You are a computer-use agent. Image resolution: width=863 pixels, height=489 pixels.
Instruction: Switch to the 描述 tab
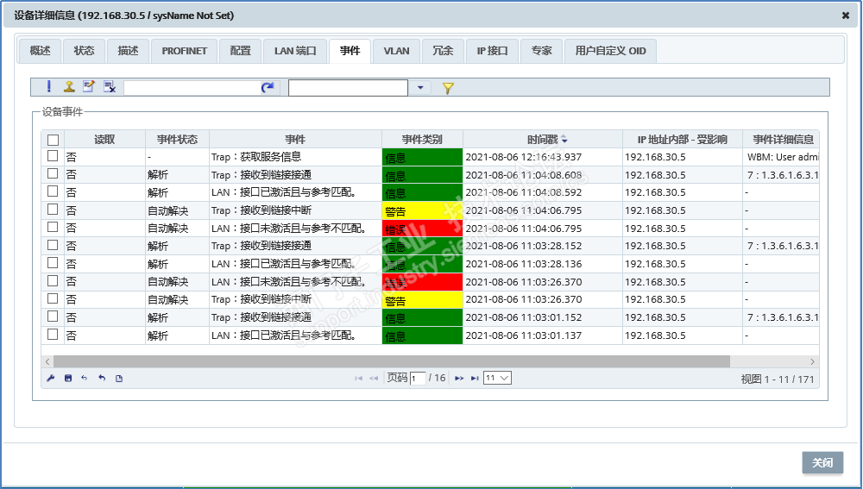(x=128, y=51)
